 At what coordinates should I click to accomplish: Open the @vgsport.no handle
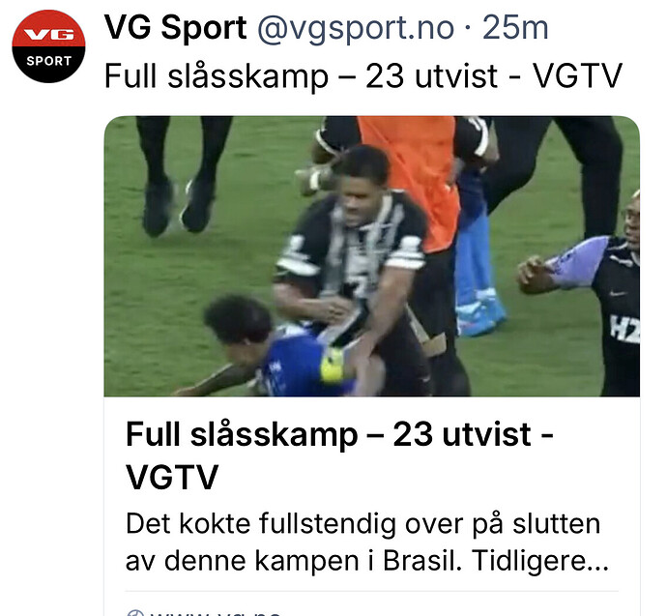click(x=356, y=28)
